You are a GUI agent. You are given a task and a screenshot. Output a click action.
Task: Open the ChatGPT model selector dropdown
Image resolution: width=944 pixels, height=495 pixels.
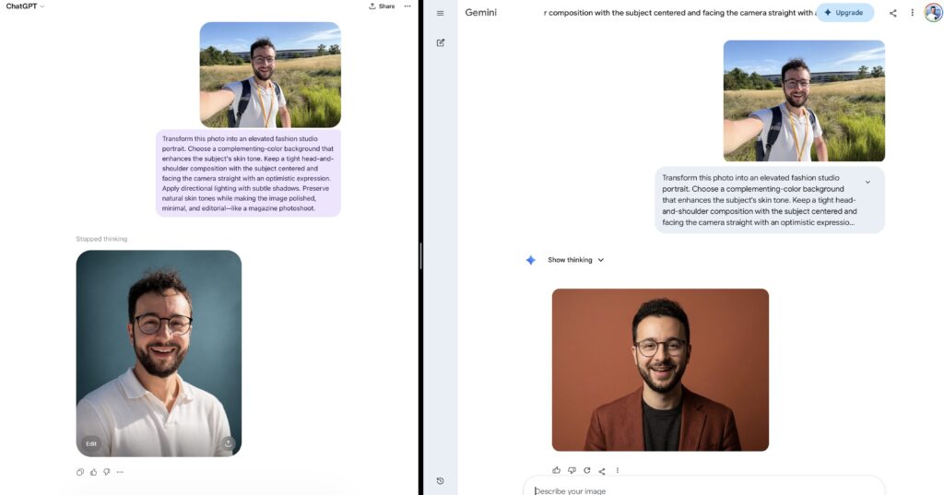26,6
